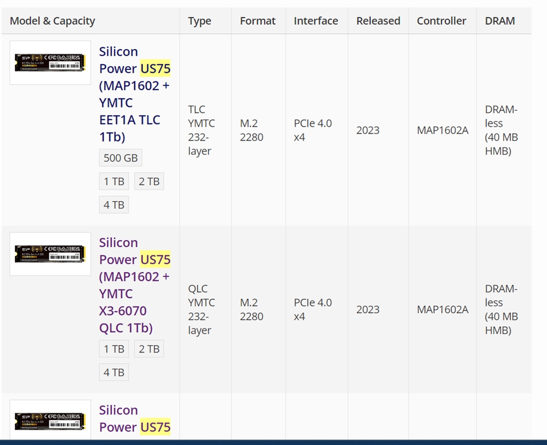Screen dimensions: 547x445
Task: Click the Controller column header
Action: (x=441, y=21)
